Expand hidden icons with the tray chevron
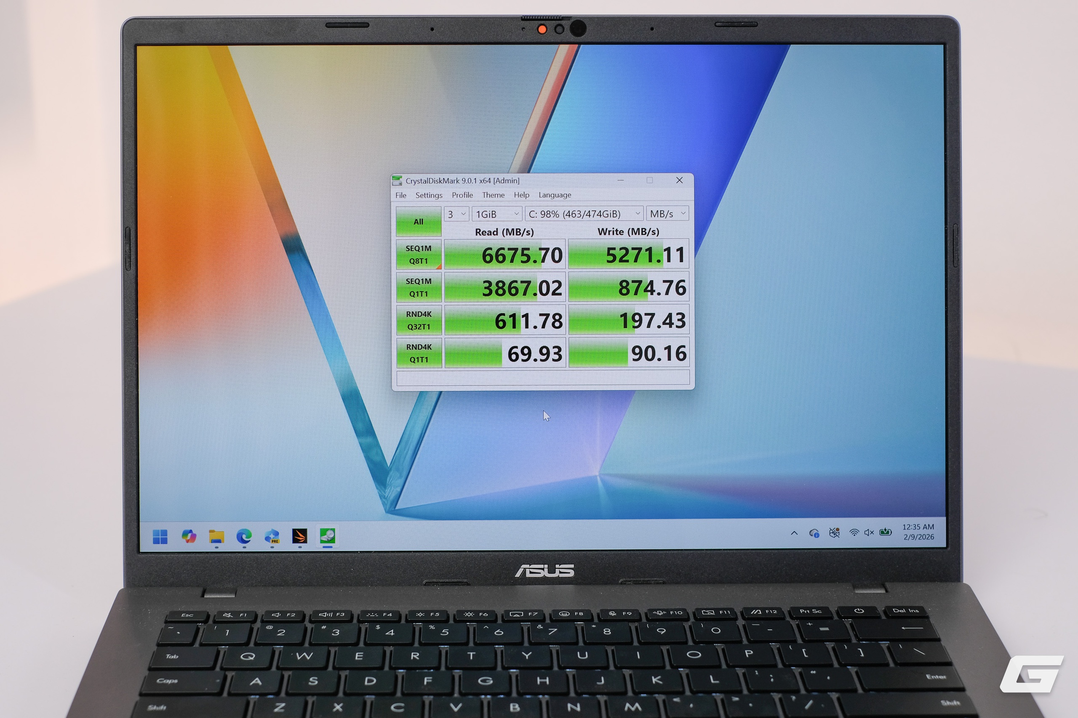 (x=794, y=533)
